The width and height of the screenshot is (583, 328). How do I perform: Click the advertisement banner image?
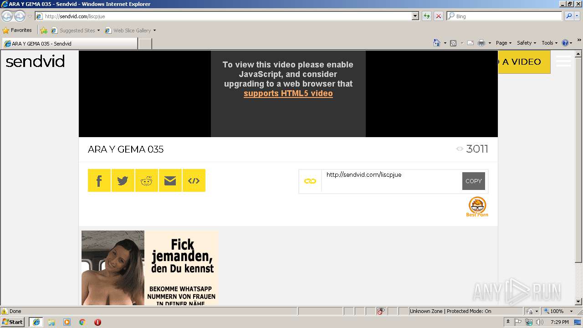(150, 268)
